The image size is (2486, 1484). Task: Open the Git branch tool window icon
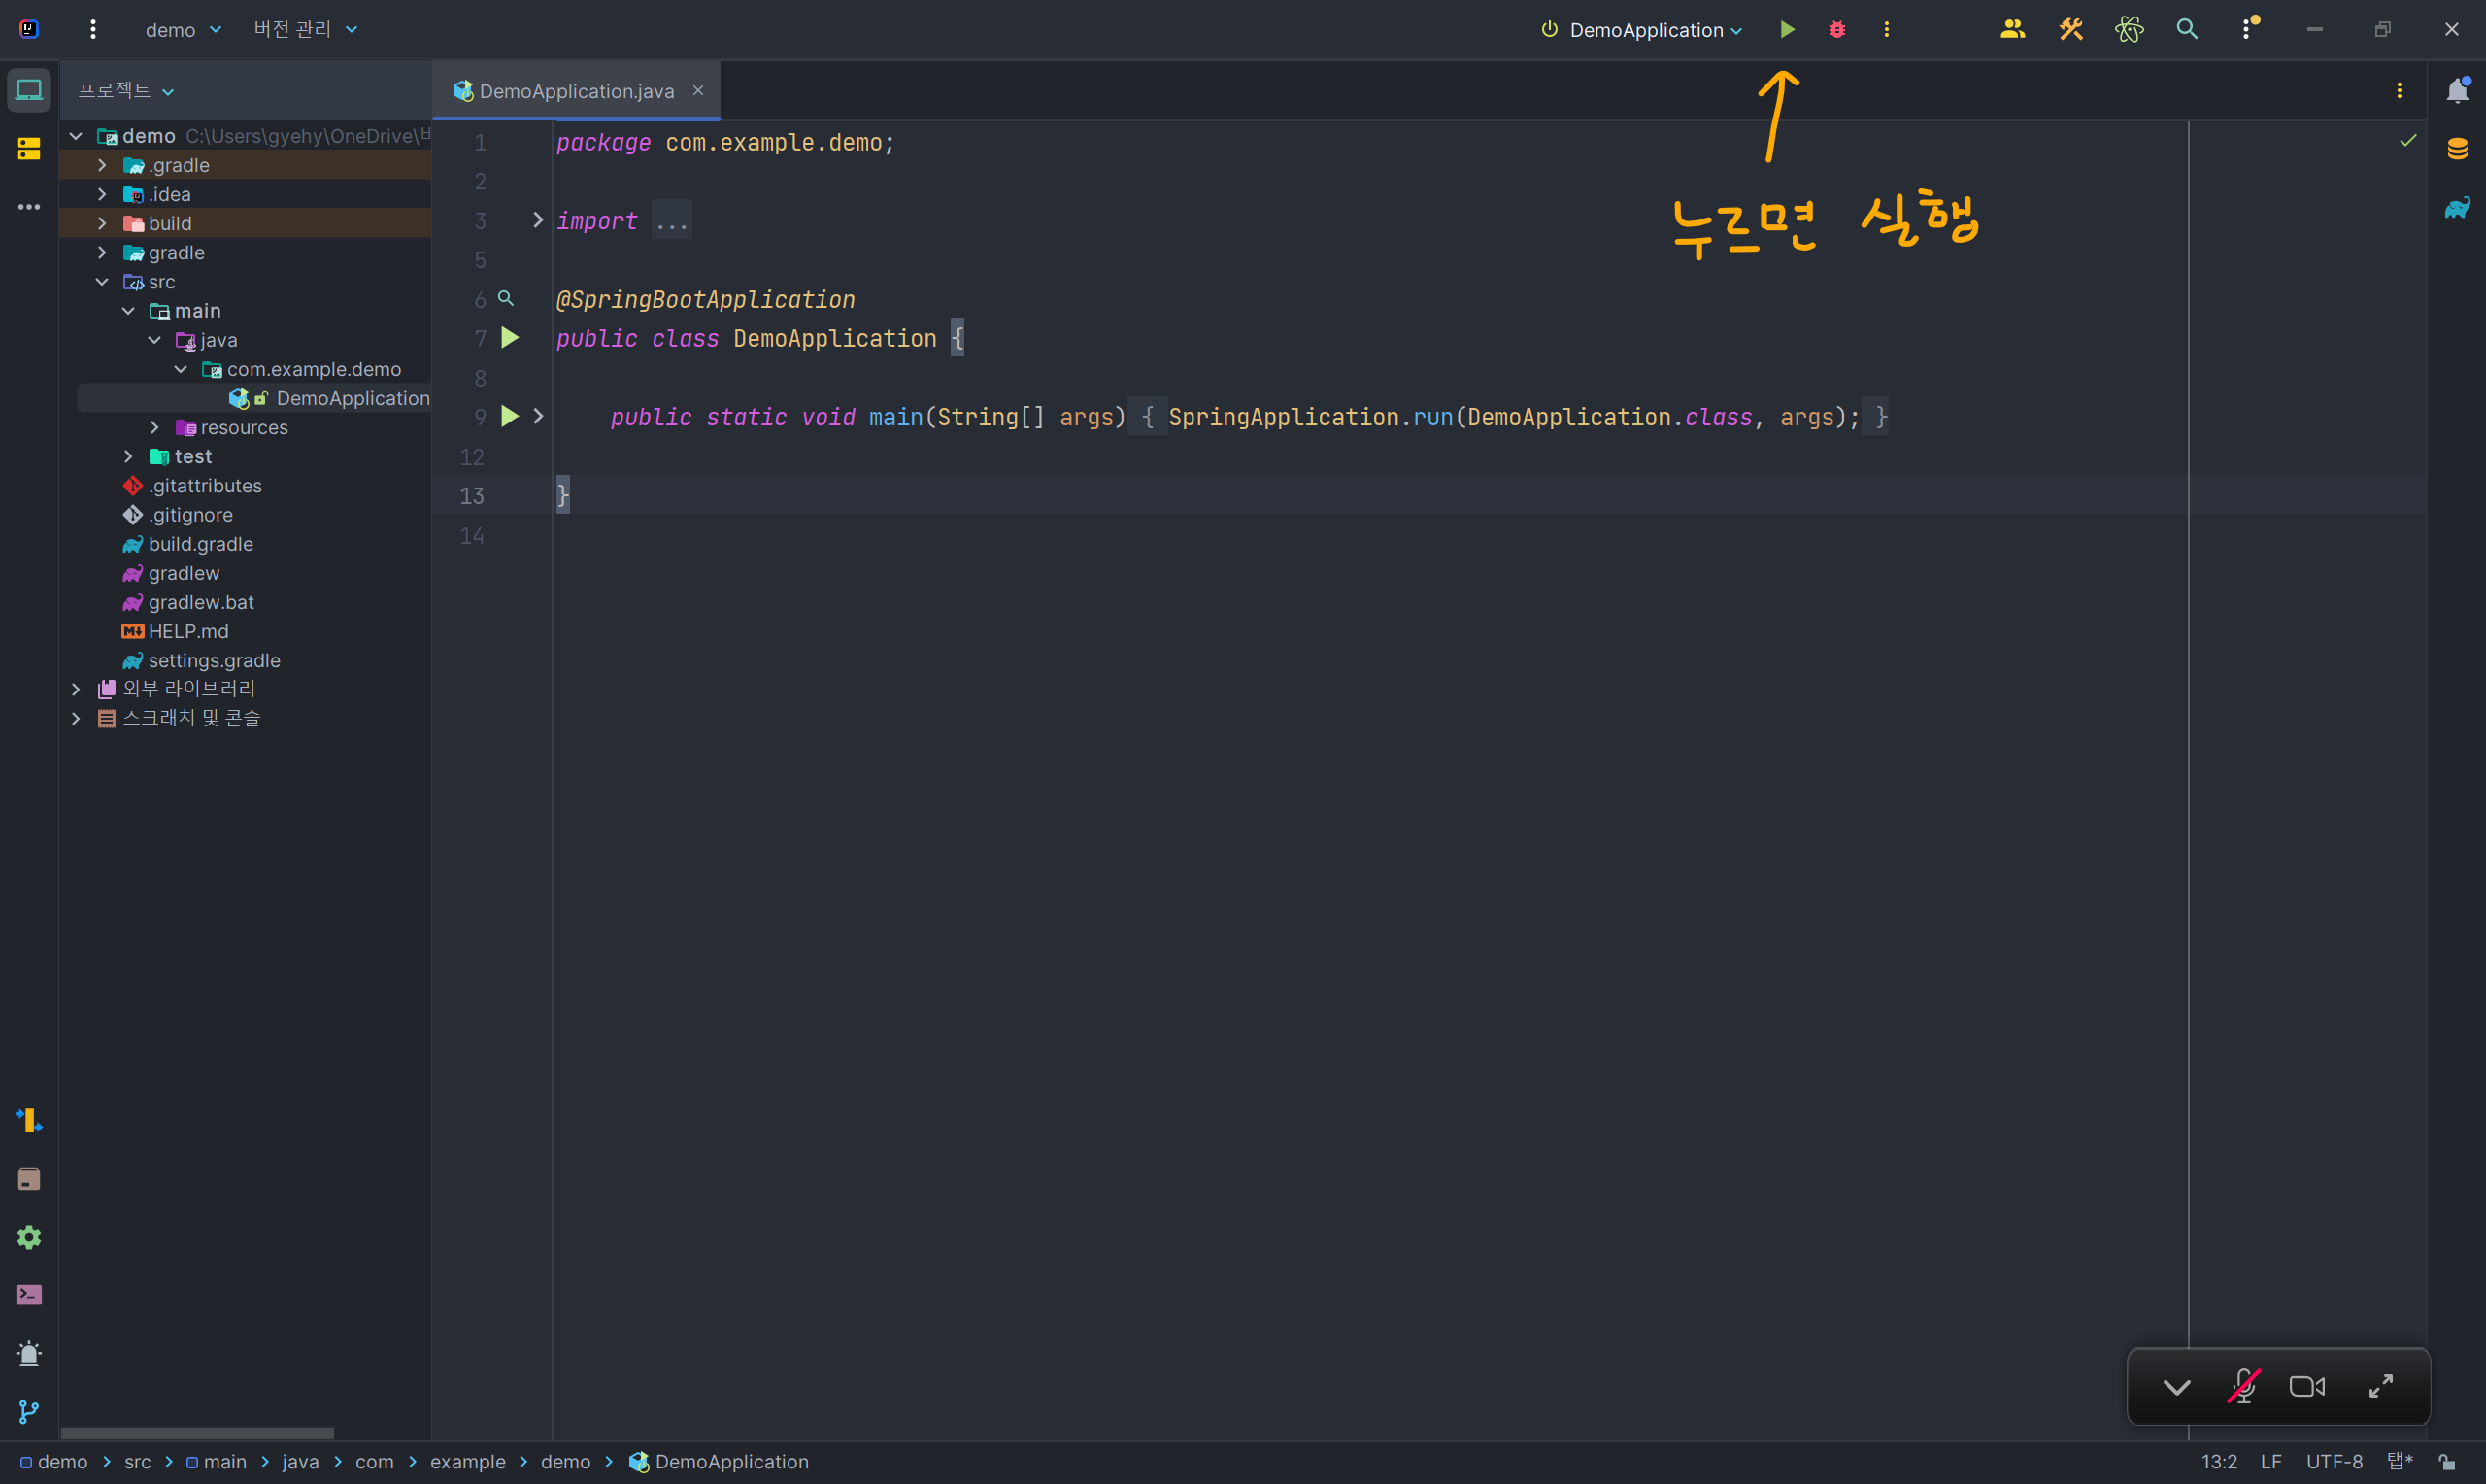(29, 1412)
